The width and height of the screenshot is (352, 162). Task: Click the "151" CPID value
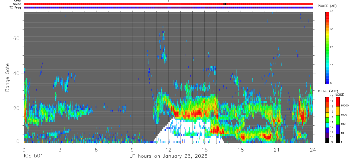click(168, 1)
